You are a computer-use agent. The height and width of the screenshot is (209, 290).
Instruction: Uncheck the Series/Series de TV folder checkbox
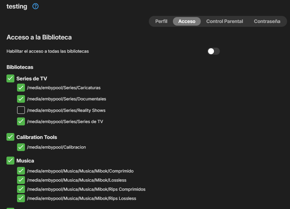pyautogui.click(x=21, y=121)
